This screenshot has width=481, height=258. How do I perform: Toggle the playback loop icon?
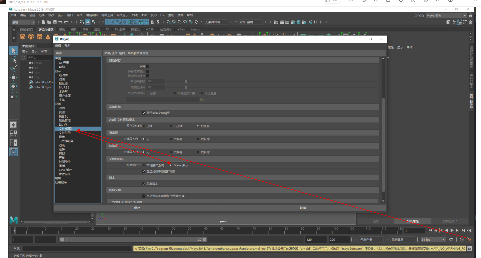451,240
